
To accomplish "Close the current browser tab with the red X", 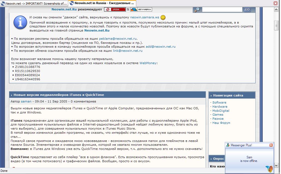I will [276, 3].
